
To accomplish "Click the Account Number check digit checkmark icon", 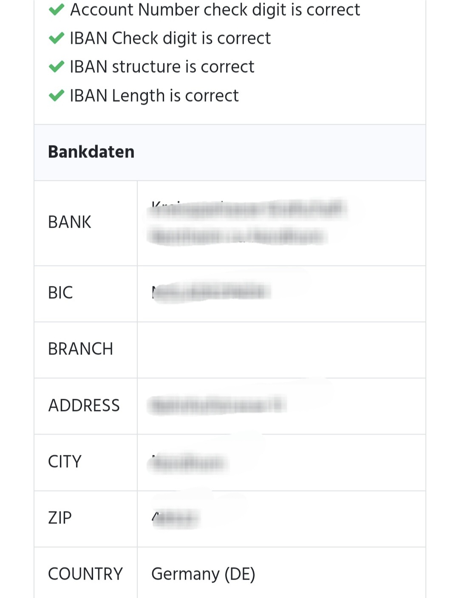I will point(57,9).
